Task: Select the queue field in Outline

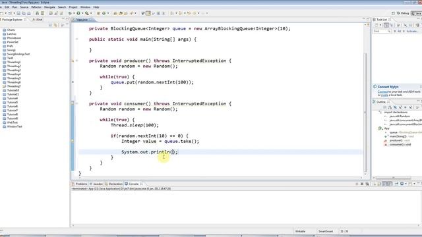Action: pyautogui.click(x=394, y=132)
